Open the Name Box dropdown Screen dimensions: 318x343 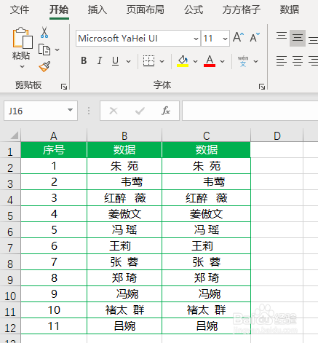pyautogui.click(x=70, y=110)
